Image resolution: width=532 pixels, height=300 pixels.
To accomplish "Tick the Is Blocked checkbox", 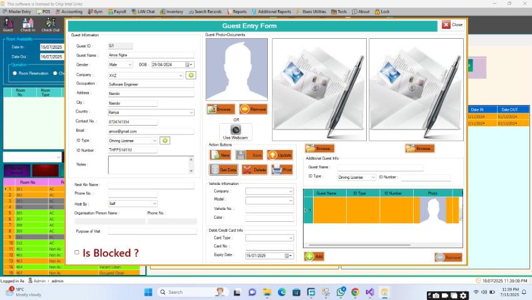I will pos(77,252).
